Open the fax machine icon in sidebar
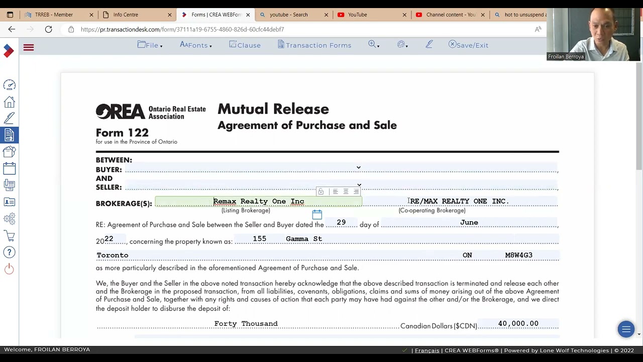 9,185
